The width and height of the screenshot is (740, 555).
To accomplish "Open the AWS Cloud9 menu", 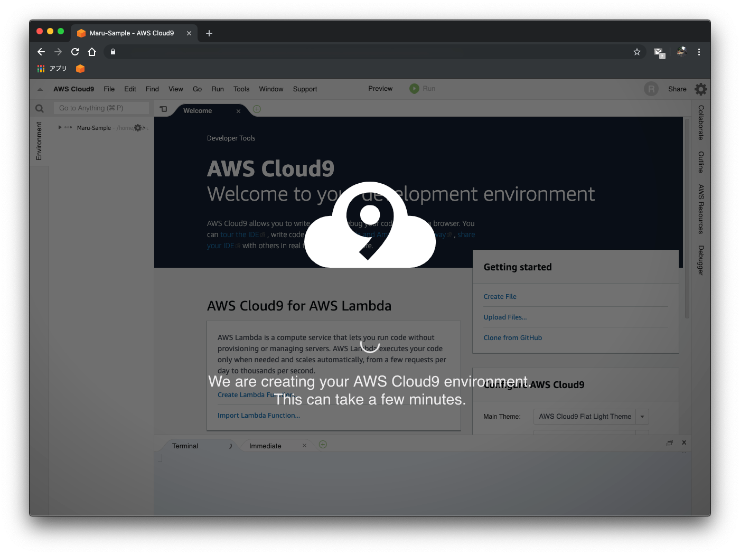I will pyautogui.click(x=73, y=89).
